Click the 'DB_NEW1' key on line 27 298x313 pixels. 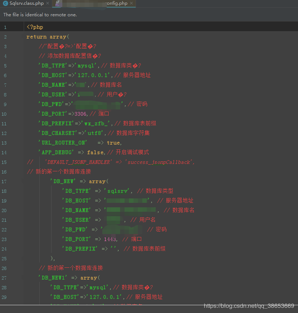(x=53, y=278)
